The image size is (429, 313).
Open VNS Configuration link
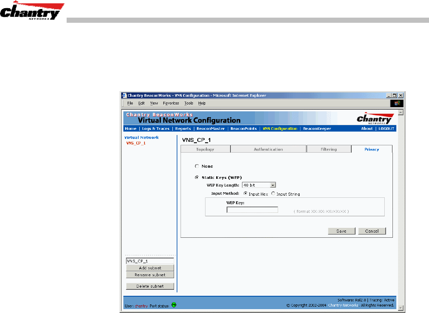pyautogui.click(x=280, y=129)
